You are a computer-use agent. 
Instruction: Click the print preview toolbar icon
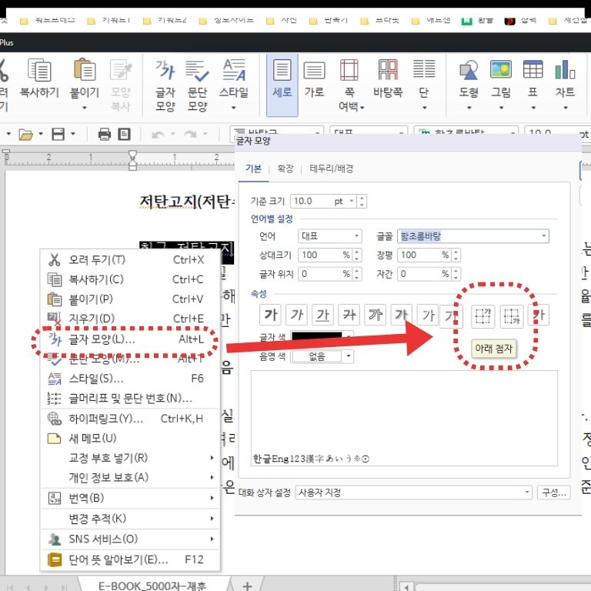124,134
